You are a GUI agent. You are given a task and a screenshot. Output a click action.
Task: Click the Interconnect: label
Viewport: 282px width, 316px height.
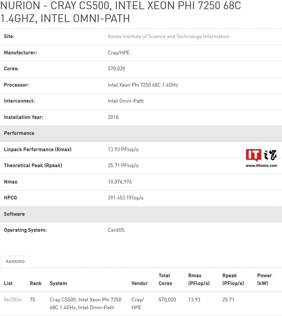point(19,101)
